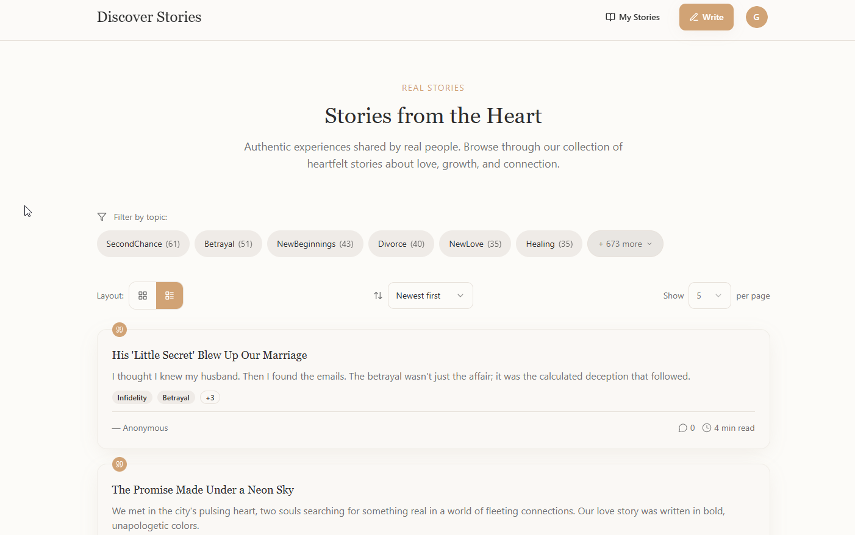
Task: Filter stories by Betrayal topic
Action: (x=228, y=244)
